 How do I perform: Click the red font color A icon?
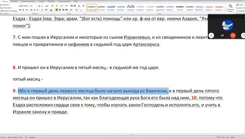click(51, 10)
